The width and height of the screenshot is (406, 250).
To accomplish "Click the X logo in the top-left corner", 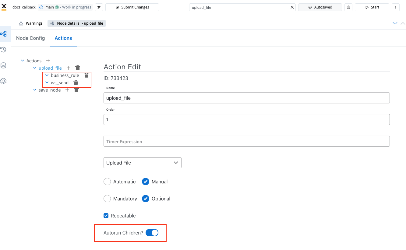I will click(4, 7).
